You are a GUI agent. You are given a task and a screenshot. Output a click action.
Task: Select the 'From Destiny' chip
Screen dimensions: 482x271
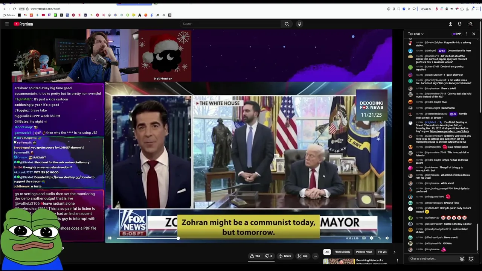pyautogui.click(x=342, y=252)
